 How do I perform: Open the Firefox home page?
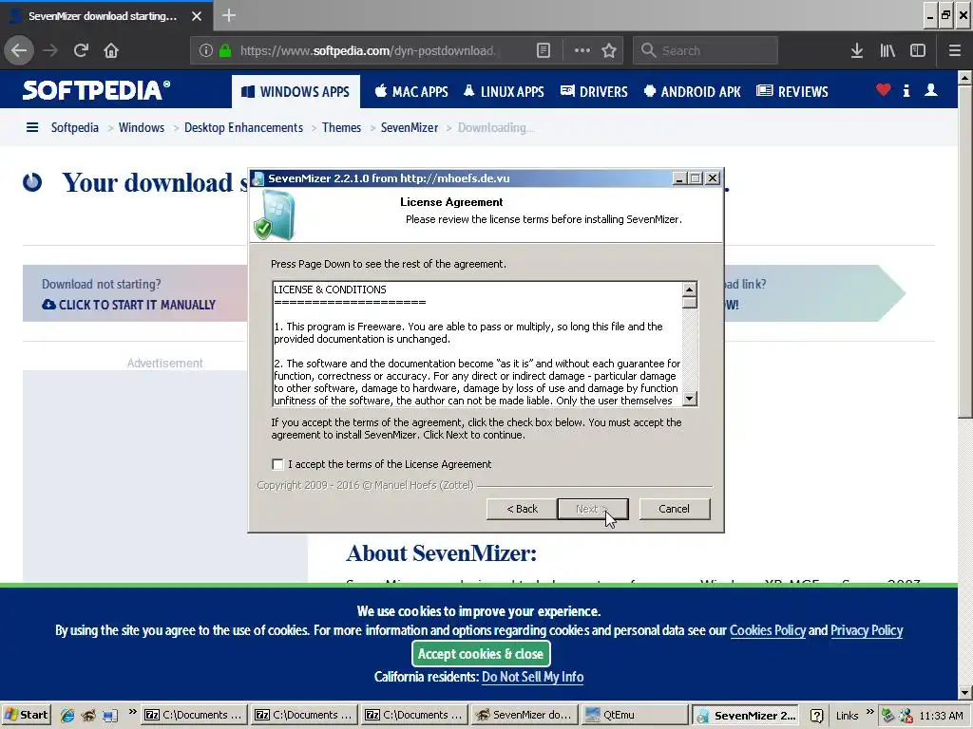[x=111, y=50]
